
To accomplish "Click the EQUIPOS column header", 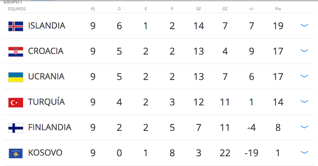I will [x=17, y=8].
